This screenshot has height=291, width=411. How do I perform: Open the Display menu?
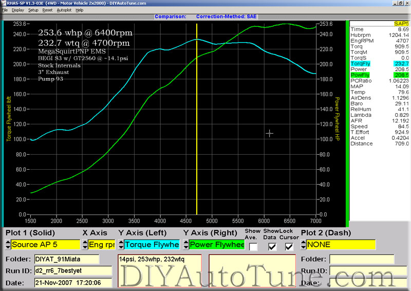coord(18,10)
